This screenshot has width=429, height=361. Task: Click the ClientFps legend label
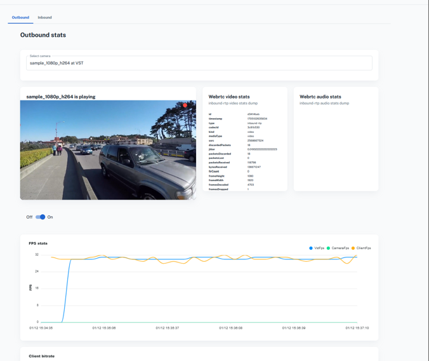tap(364, 248)
